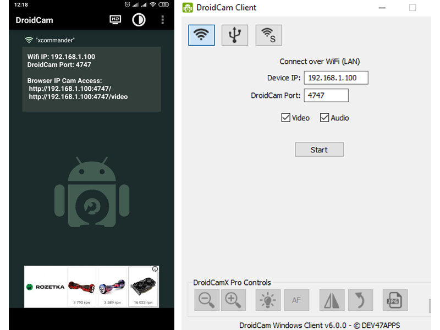Select the WiFi connection mode icon

[201, 35]
